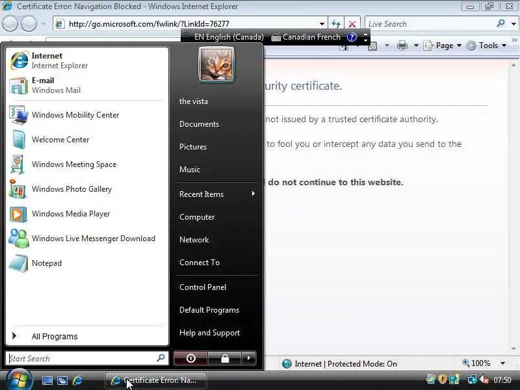
Task: Click the IE Back button
Action: [x=10, y=24]
